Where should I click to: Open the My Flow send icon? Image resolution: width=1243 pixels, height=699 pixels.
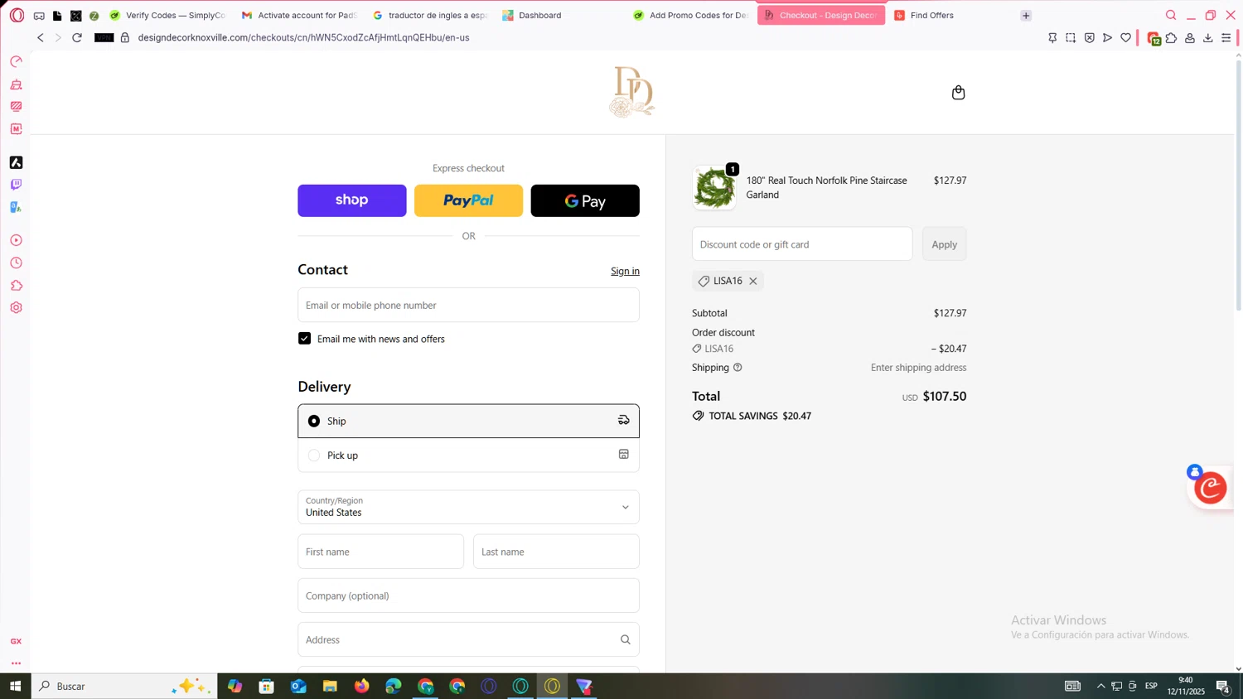[x=1107, y=38]
